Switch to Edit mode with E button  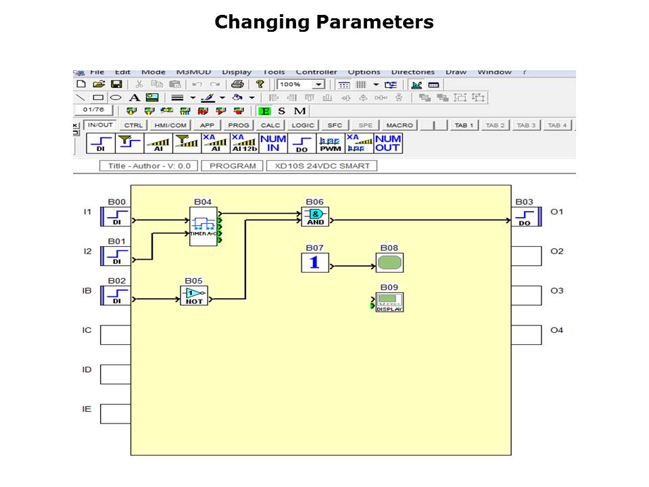[265, 111]
